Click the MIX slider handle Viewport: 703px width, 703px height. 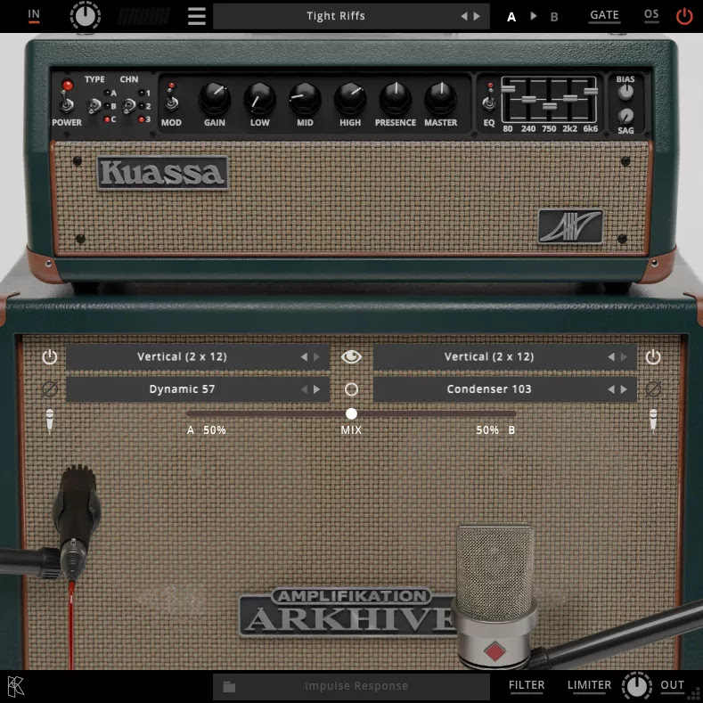pyautogui.click(x=352, y=413)
